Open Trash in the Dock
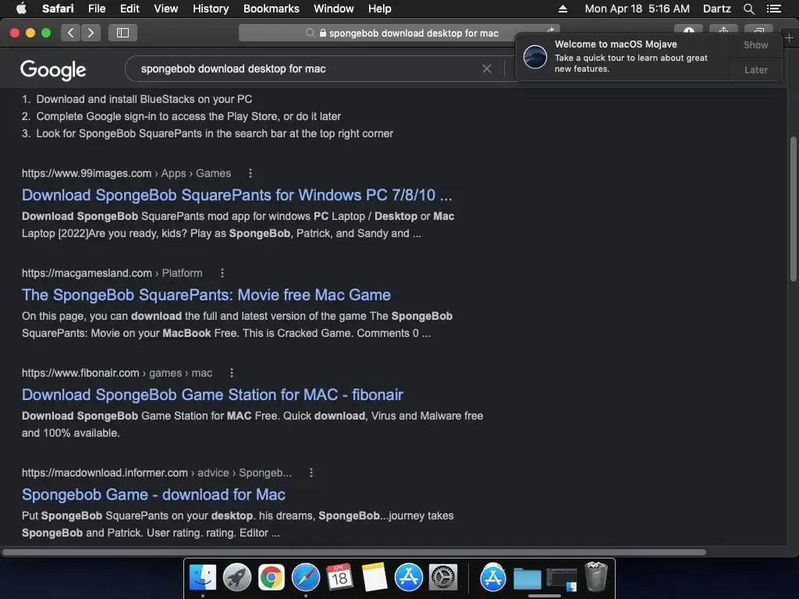Image resolution: width=799 pixels, height=599 pixels. pos(595,576)
